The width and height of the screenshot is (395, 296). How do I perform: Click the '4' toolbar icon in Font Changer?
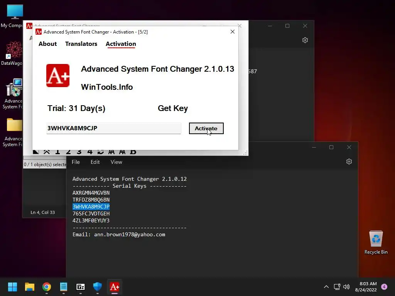click(x=90, y=152)
